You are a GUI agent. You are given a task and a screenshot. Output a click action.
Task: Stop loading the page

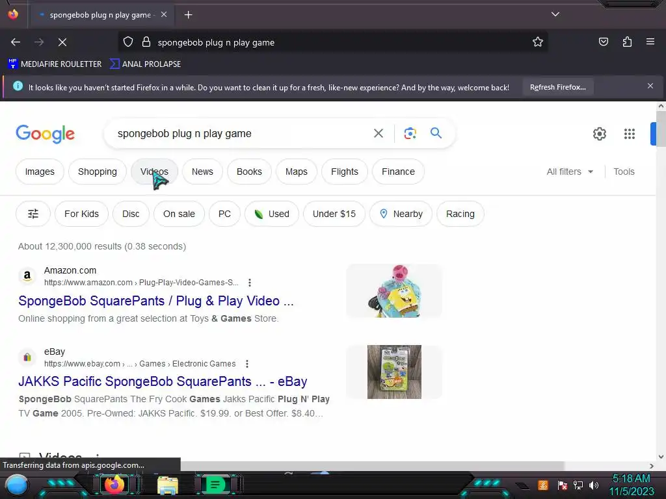tap(62, 42)
